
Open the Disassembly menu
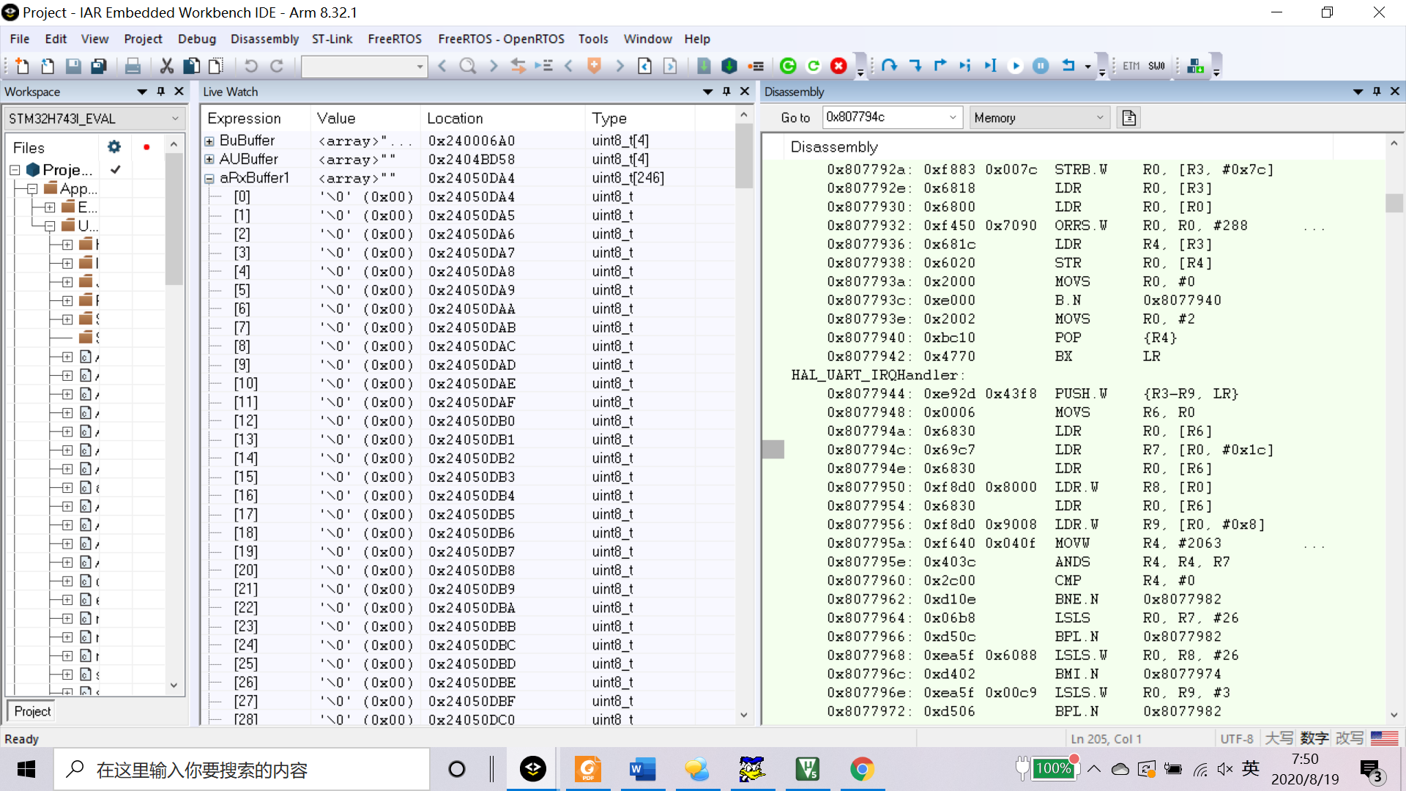point(264,39)
